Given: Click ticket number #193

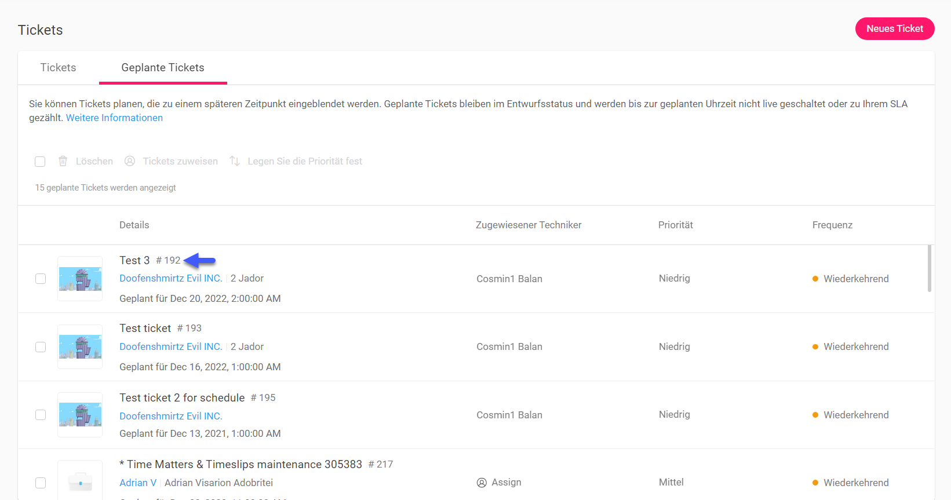Looking at the screenshot, I should [x=190, y=328].
